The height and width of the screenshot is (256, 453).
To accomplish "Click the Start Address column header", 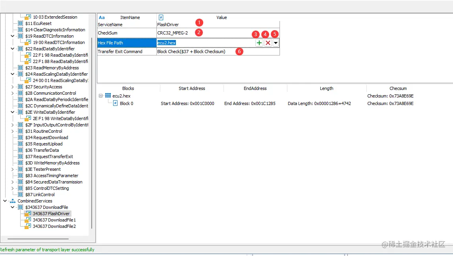I will tap(192, 88).
